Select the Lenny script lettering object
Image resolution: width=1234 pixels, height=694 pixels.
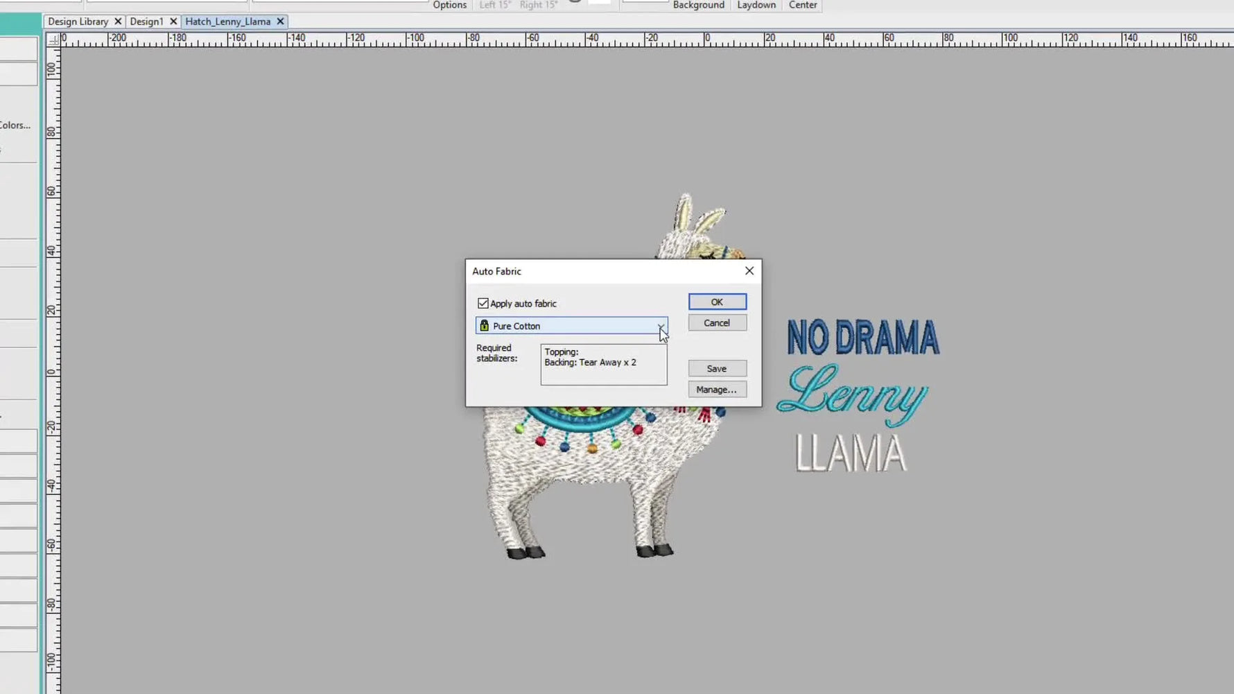(x=852, y=394)
